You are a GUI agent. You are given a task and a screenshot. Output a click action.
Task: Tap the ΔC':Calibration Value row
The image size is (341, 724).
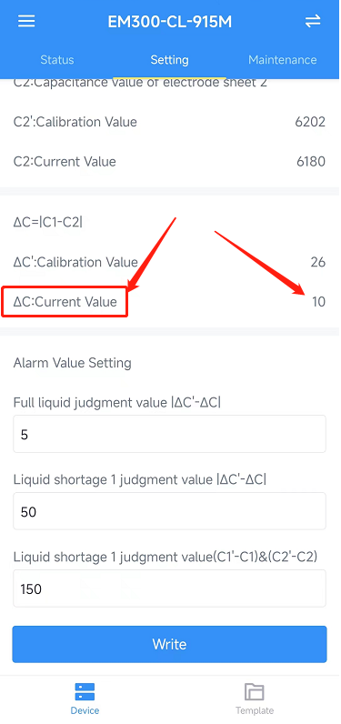tap(169, 262)
